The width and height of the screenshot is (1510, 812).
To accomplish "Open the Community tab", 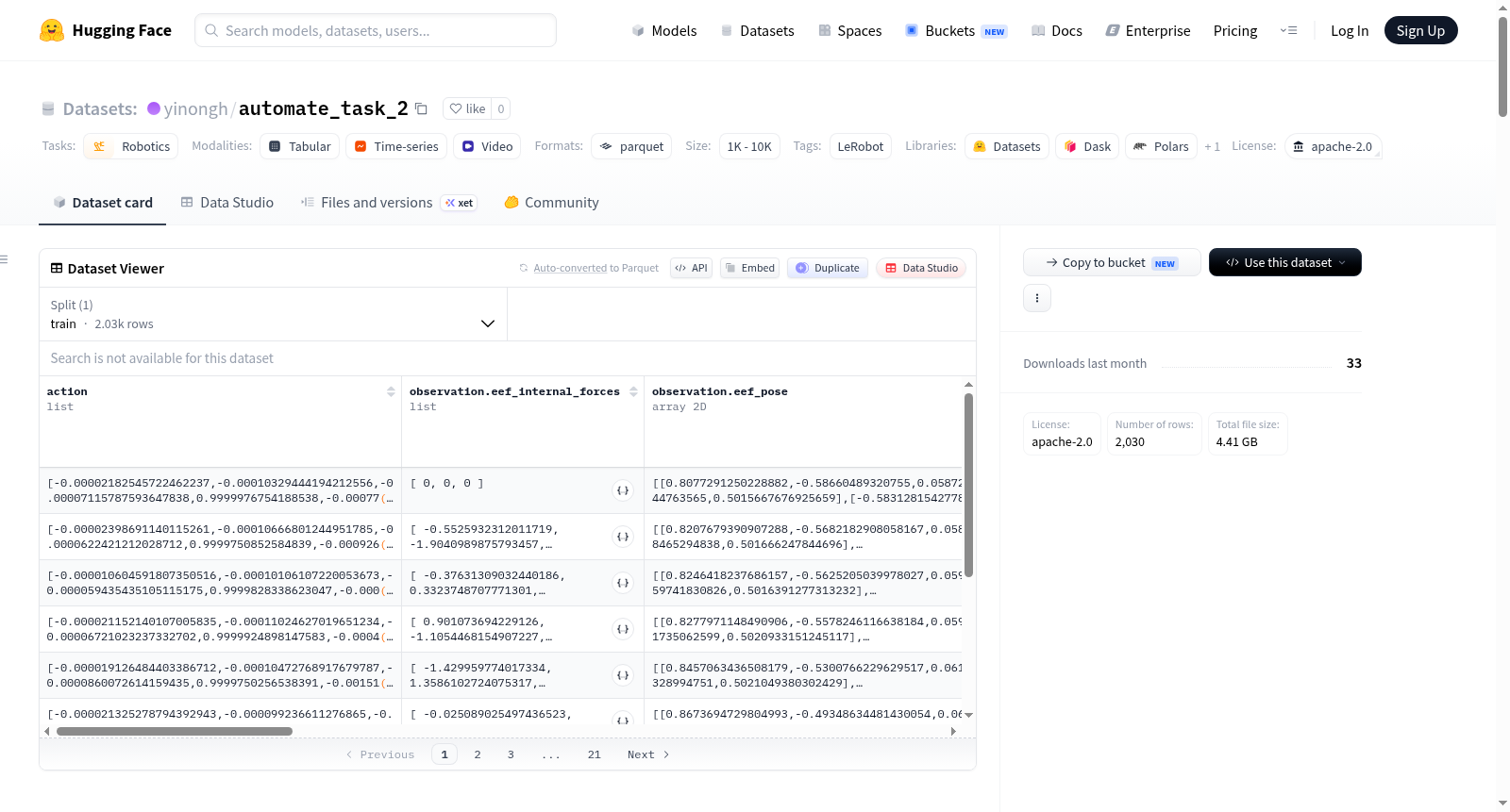I will [551, 203].
